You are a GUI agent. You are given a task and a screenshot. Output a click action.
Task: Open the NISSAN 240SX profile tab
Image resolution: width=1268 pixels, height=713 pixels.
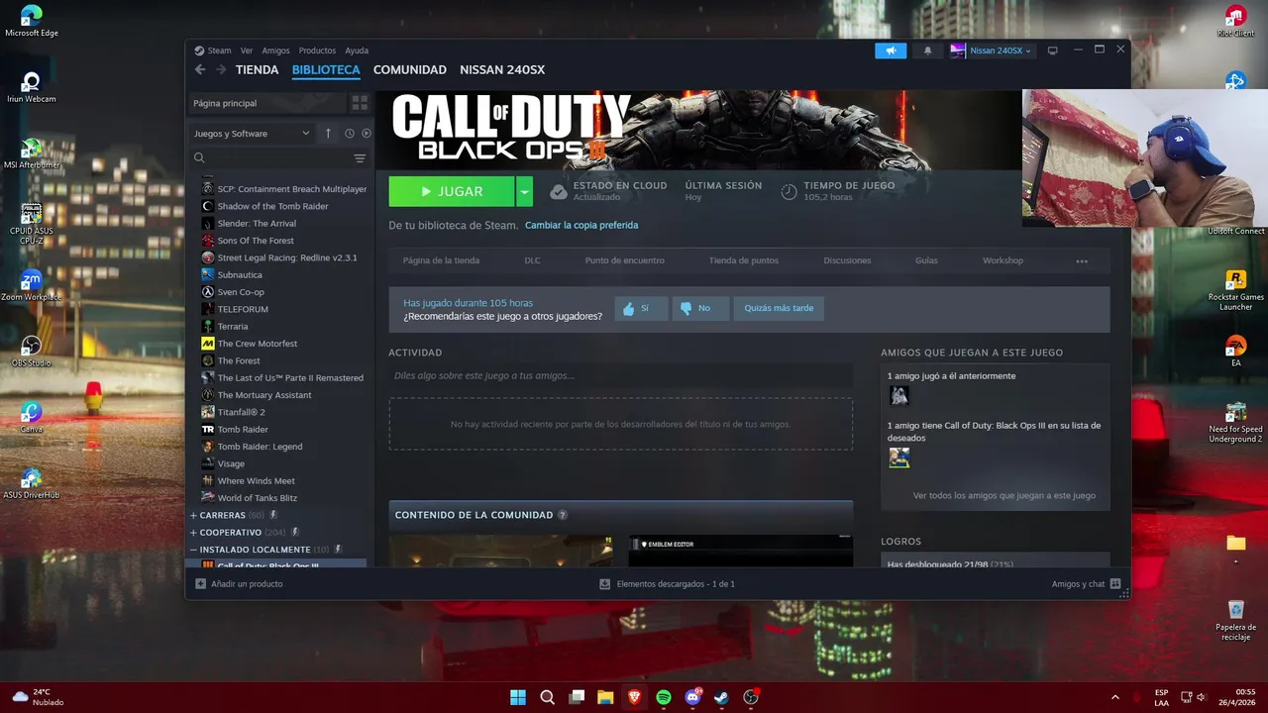pos(502,70)
